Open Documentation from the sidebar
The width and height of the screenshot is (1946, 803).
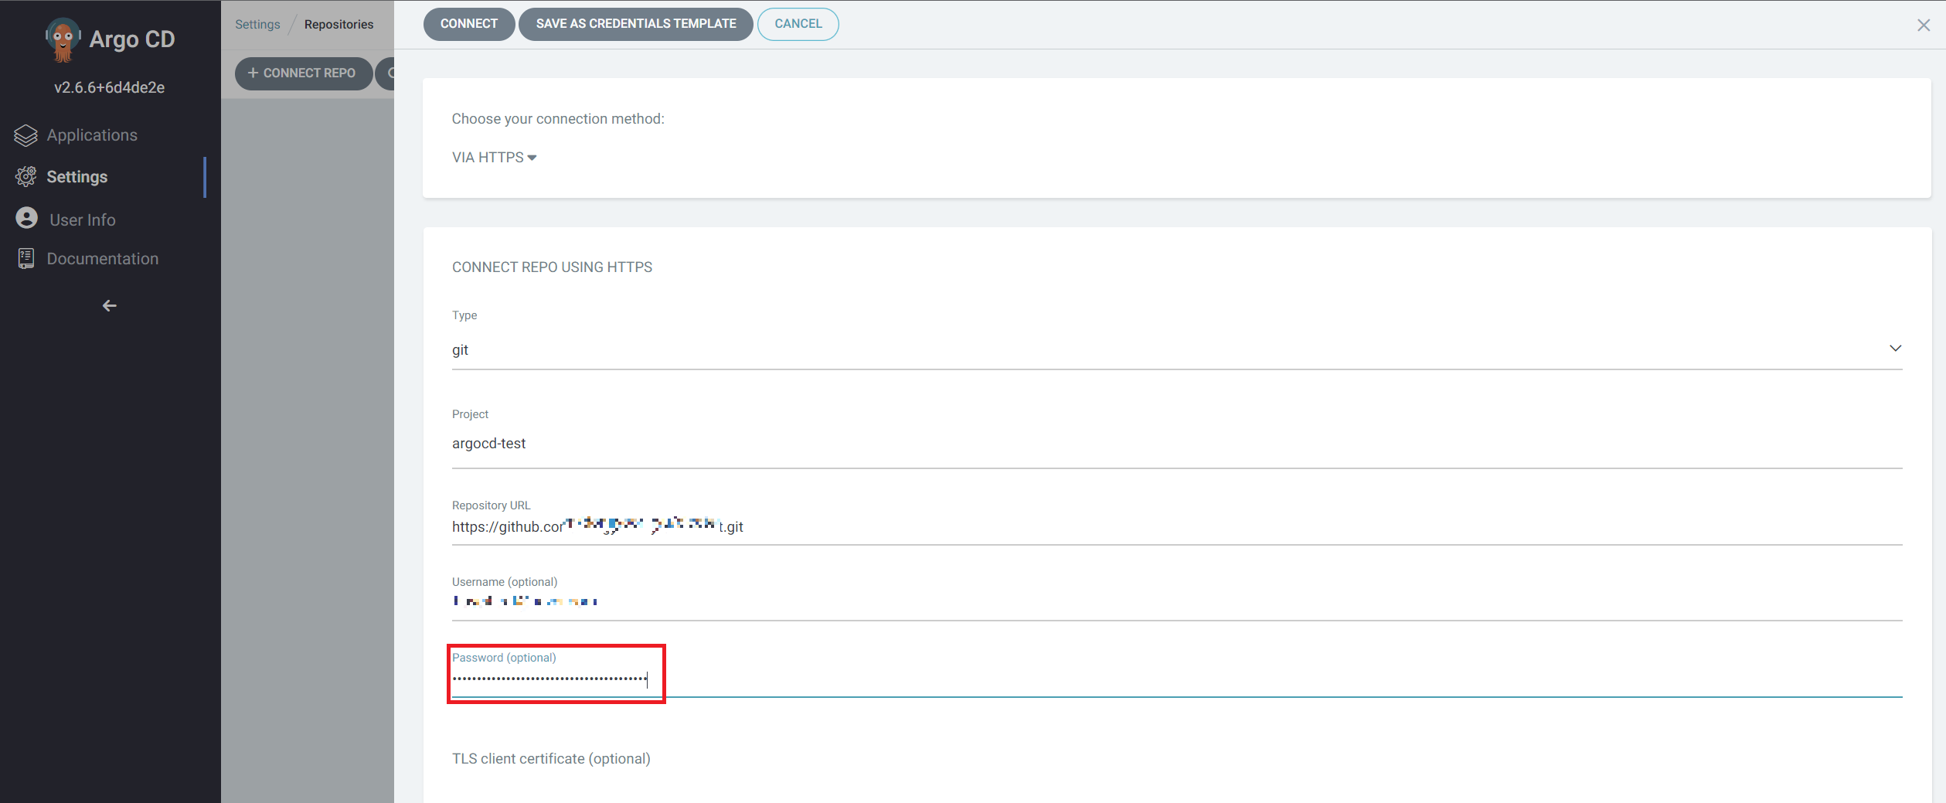click(103, 259)
